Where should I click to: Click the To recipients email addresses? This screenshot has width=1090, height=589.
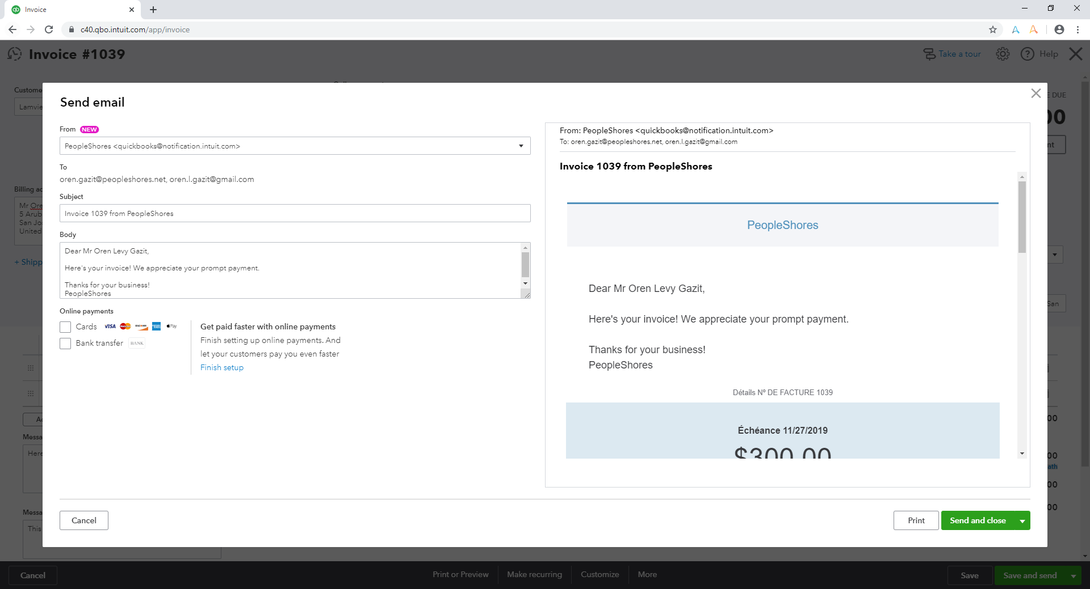157,179
